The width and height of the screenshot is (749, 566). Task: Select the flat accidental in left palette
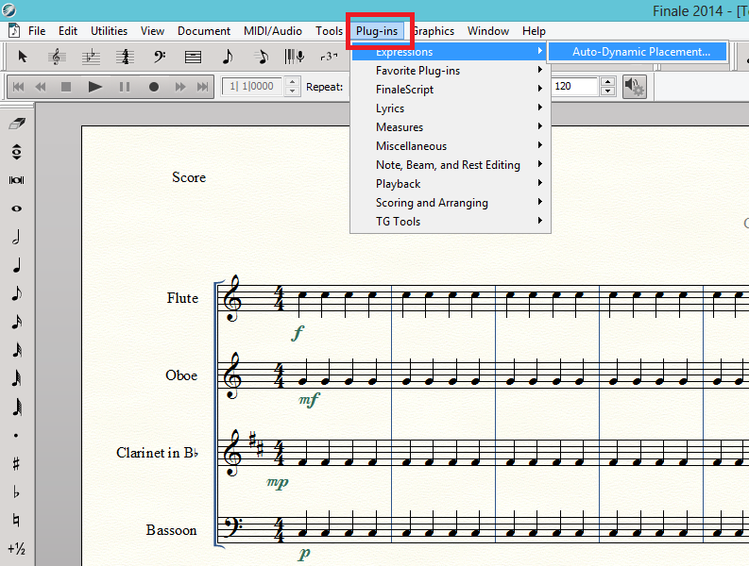(16, 491)
